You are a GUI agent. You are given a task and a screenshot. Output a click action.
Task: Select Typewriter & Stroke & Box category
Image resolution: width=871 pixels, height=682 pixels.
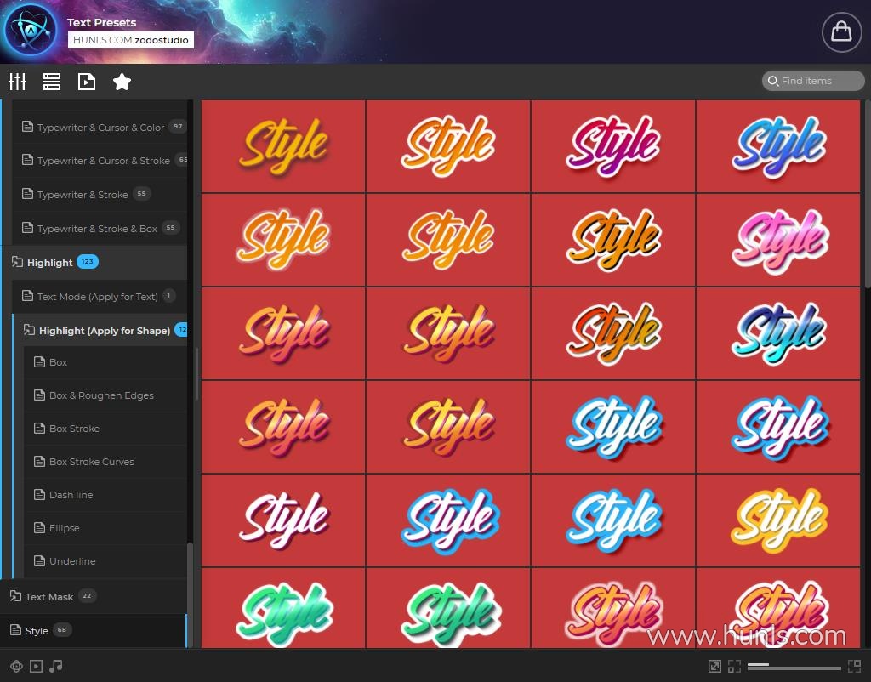tap(100, 228)
